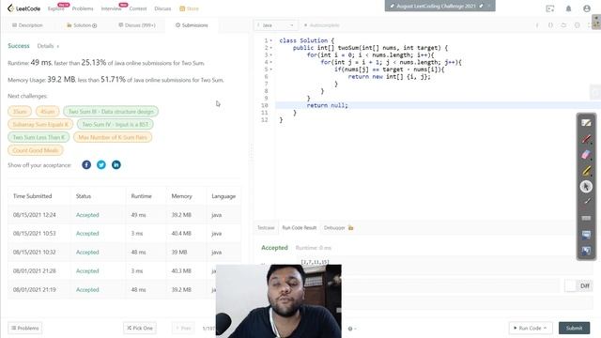Click the bottom screen capture icon in annotation toolbar

(x=586, y=251)
